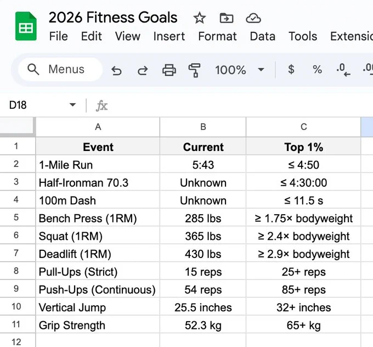
Task: Select column A header
Action: tap(98, 127)
